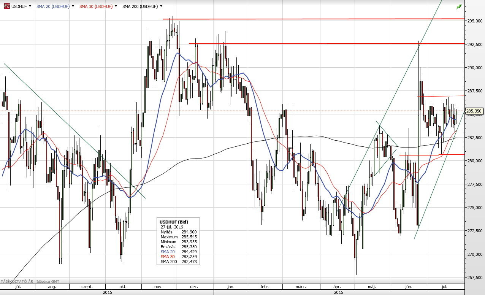Click the SMA 30 283,254 value row

click(178, 257)
